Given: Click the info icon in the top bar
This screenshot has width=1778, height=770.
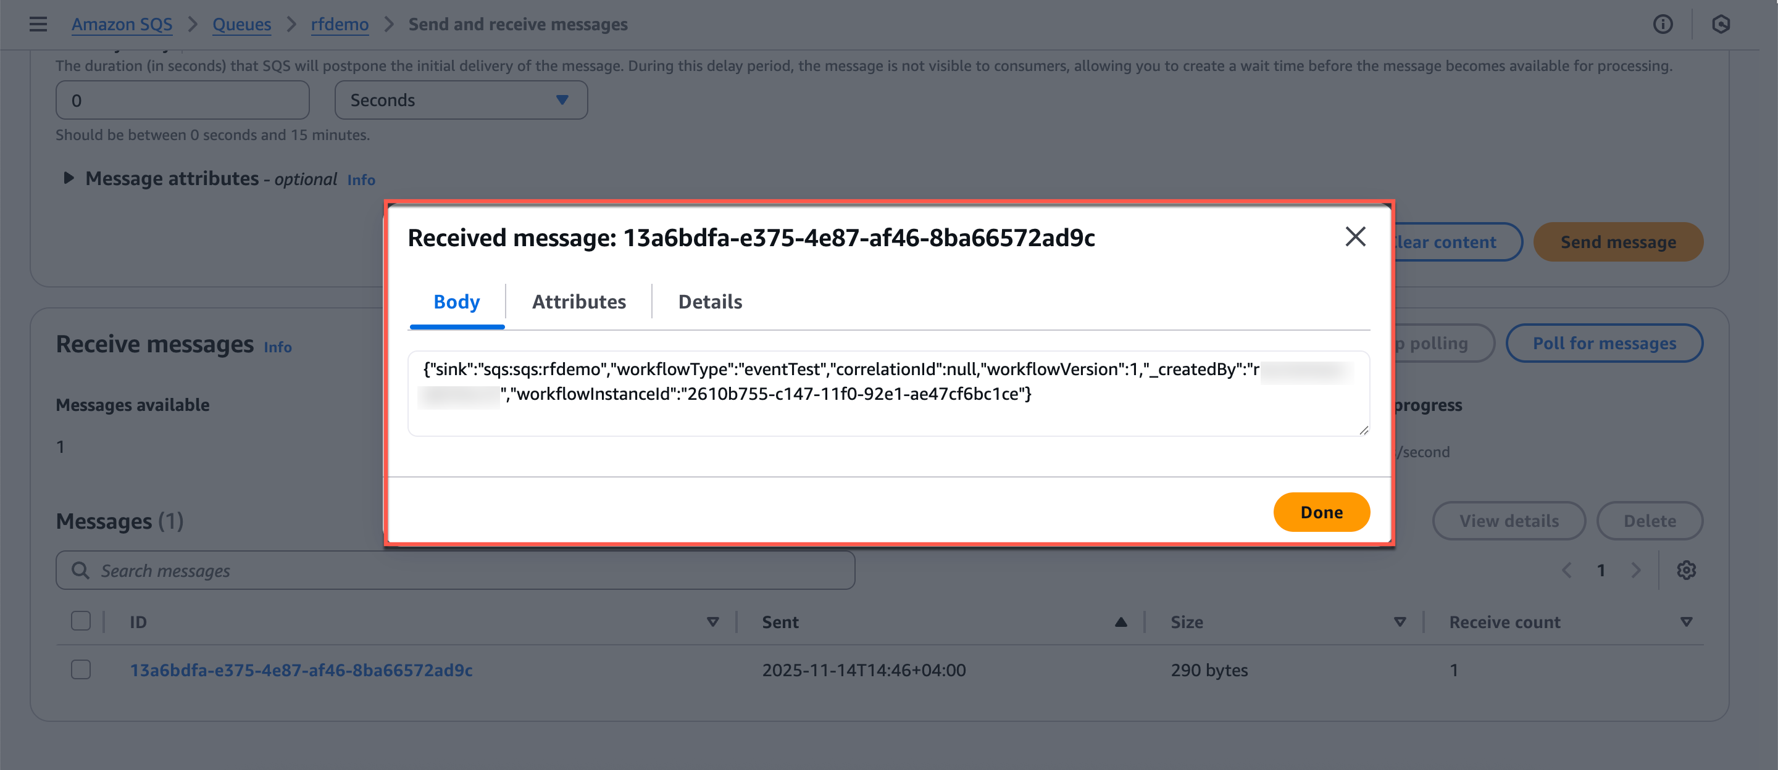Looking at the screenshot, I should click(1663, 23).
